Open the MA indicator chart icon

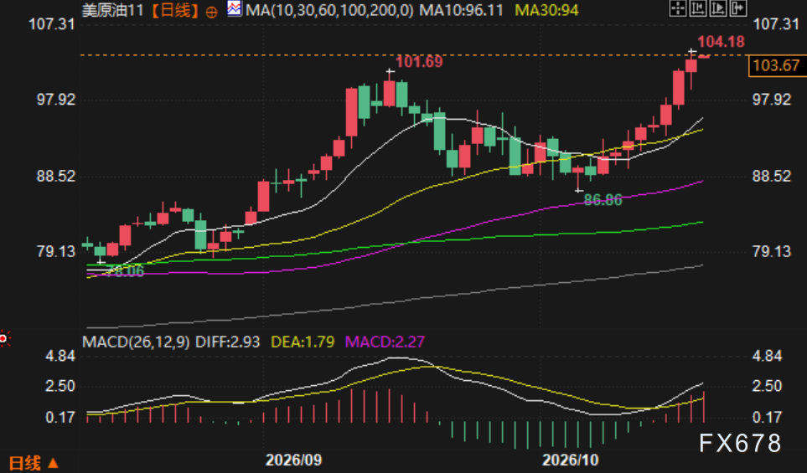click(234, 8)
